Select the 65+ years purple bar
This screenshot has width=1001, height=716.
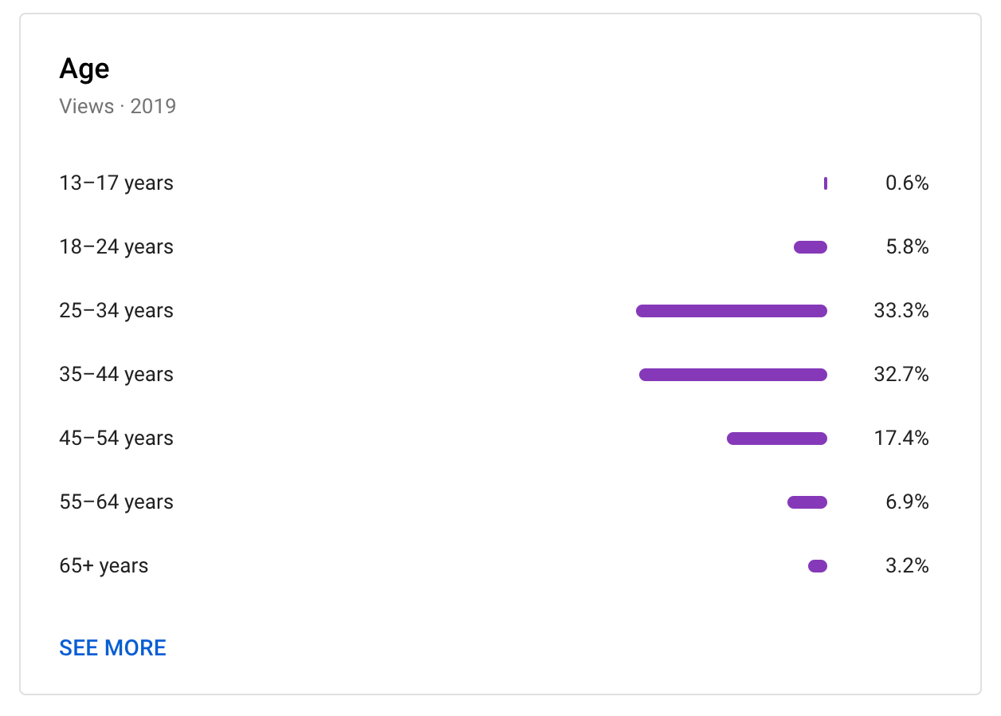(x=818, y=566)
